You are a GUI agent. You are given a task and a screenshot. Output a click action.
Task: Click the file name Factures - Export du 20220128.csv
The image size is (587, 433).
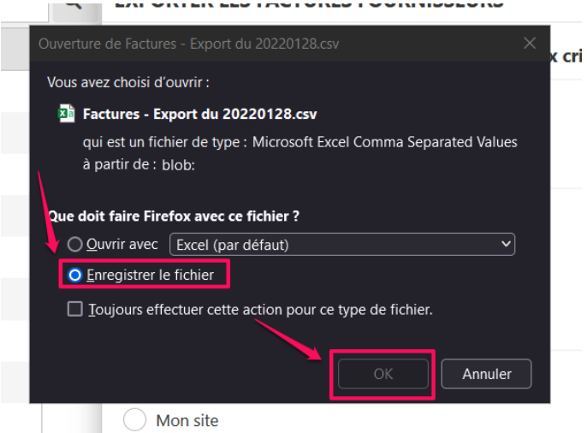coord(199,114)
